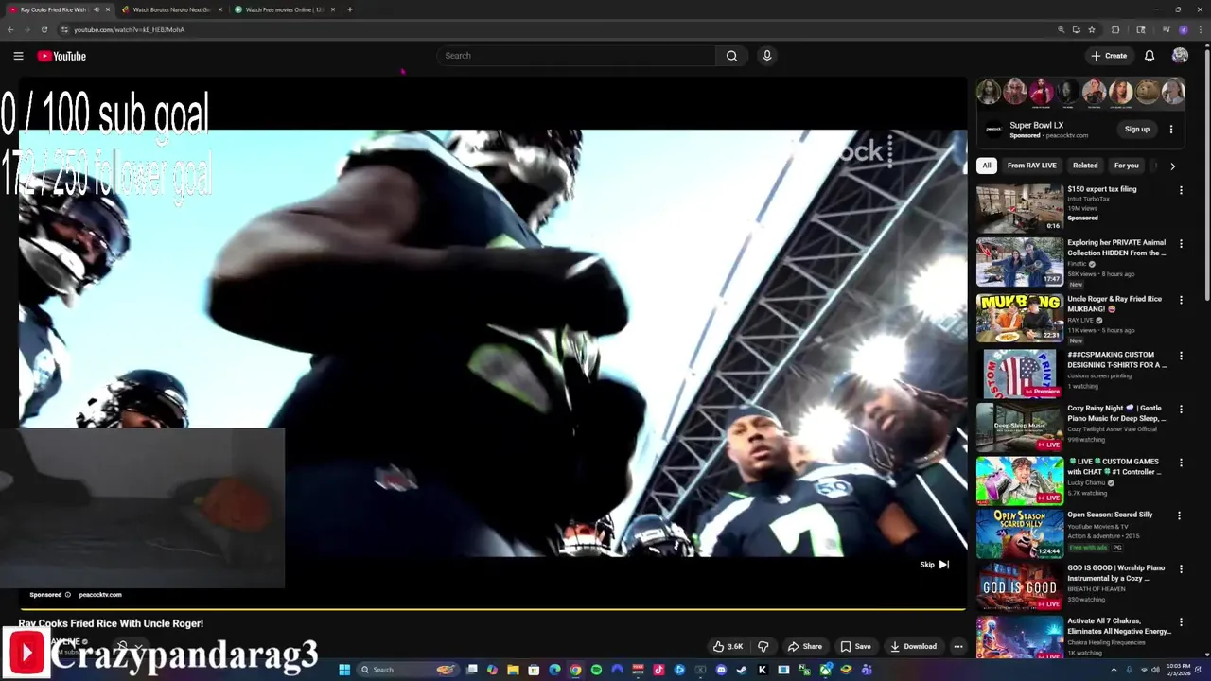The height and width of the screenshot is (681, 1211).
Task: Download the video
Action: tap(913, 647)
